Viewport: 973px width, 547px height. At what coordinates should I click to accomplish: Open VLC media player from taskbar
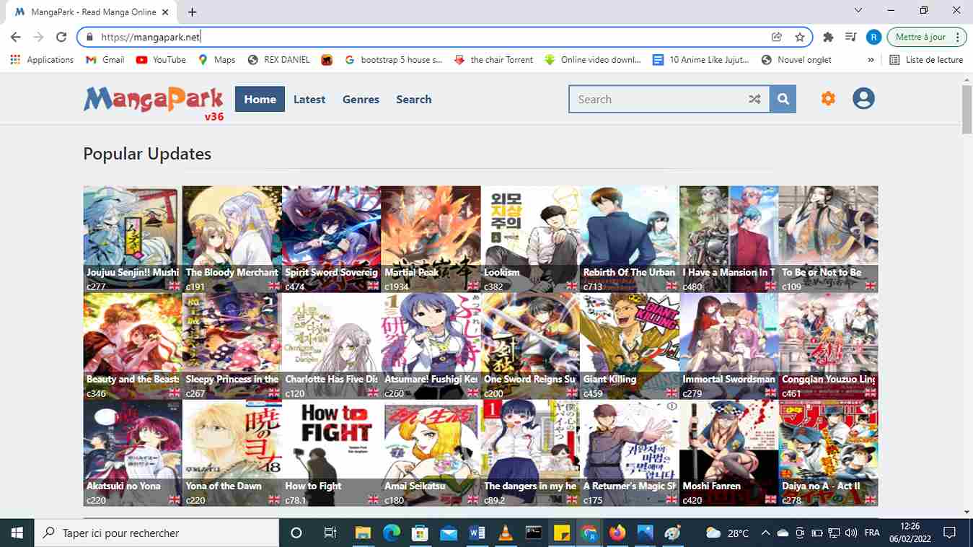coord(506,533)
